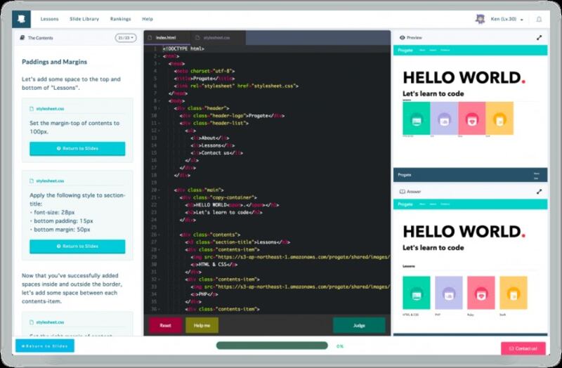The height and width of the screenshot is (368, 562).
Task: Collapse the code fold at line 9
Action: point(159,107)
